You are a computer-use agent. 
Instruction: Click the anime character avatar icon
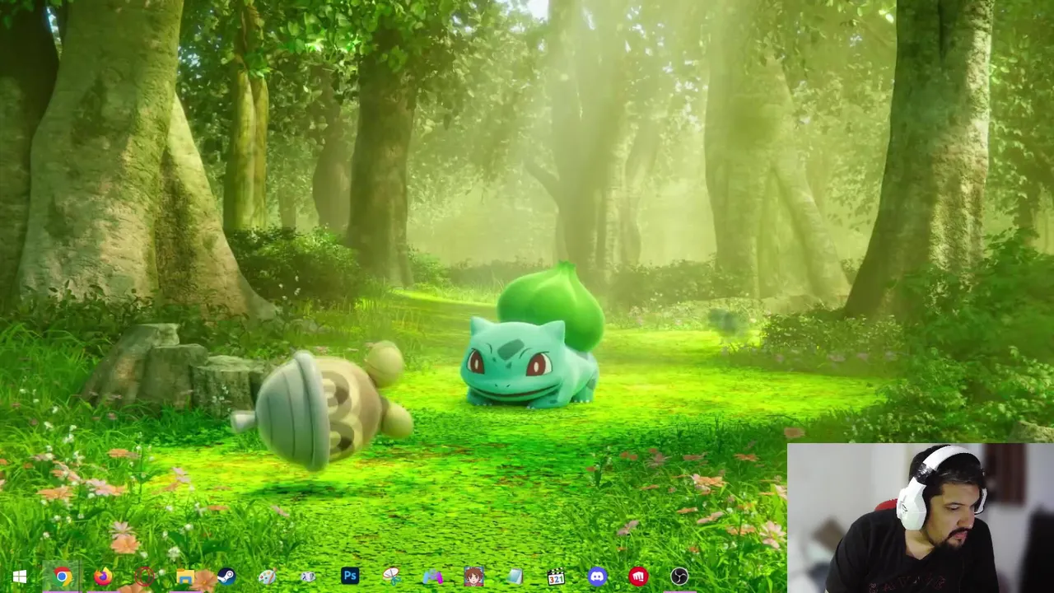(x=473, y=577)
